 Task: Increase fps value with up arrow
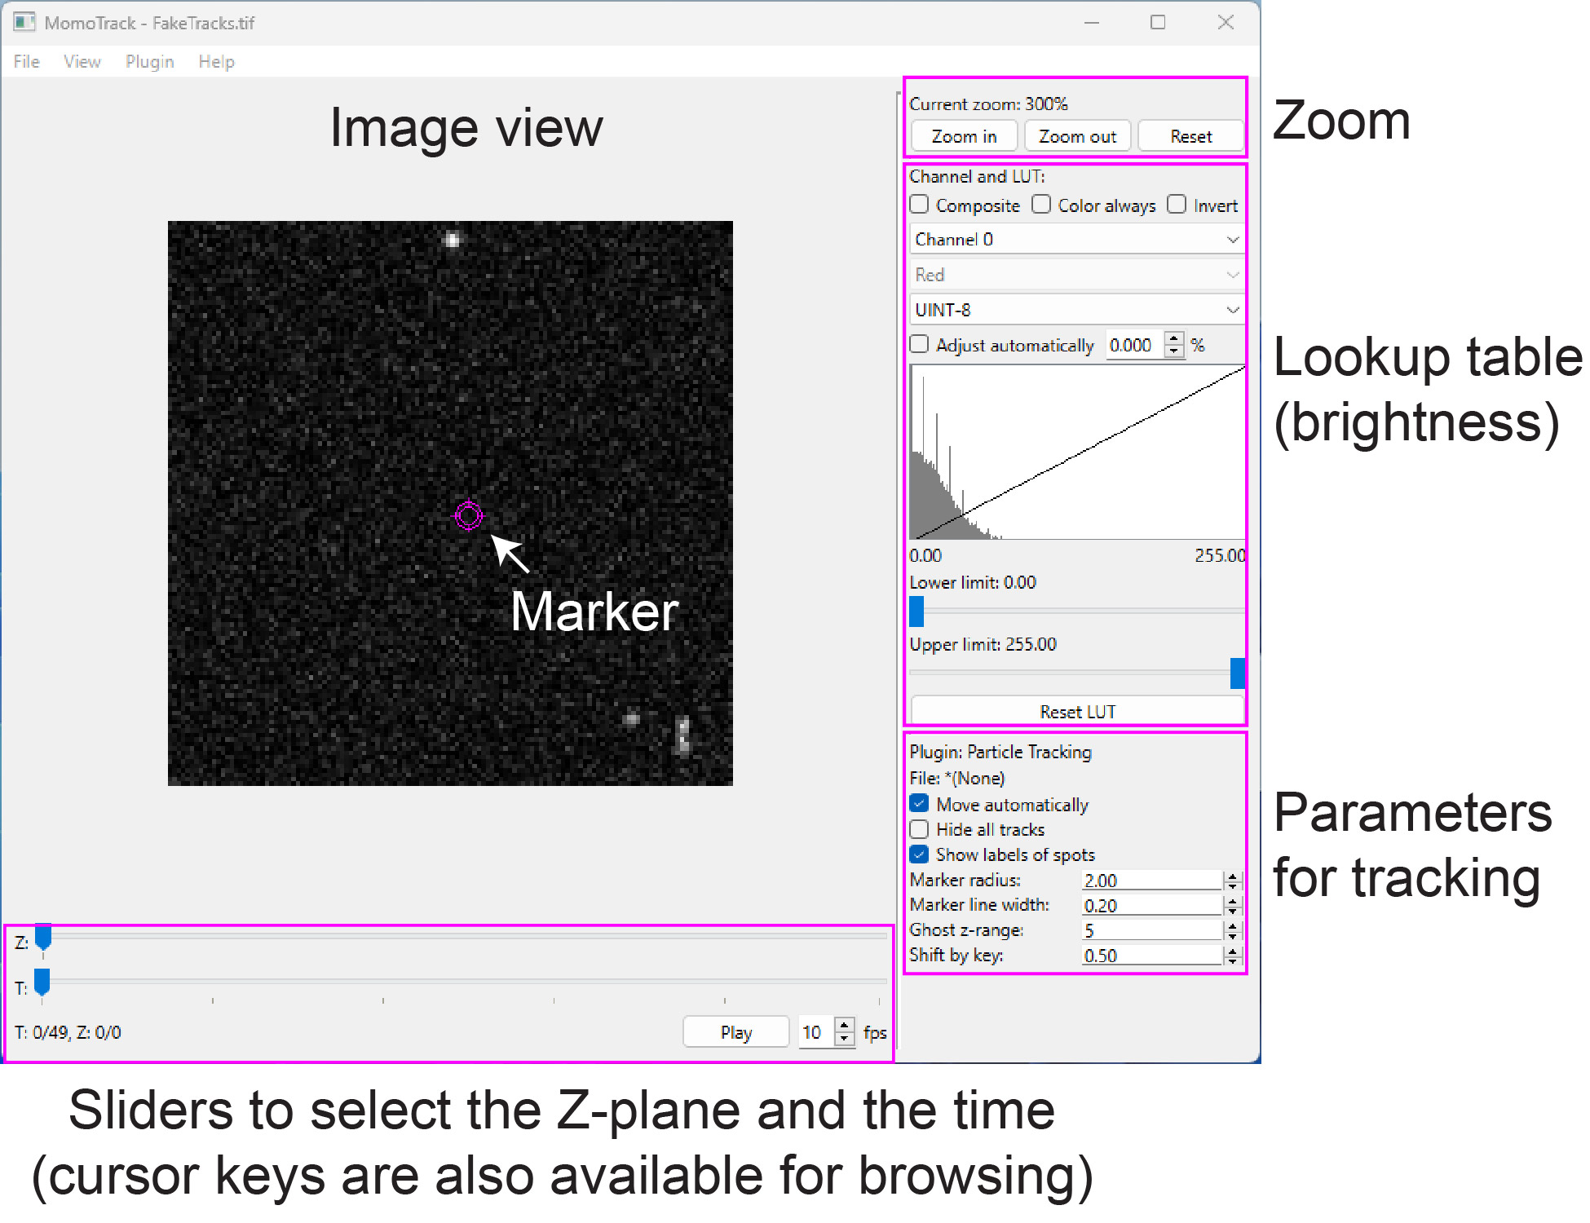845,1026
